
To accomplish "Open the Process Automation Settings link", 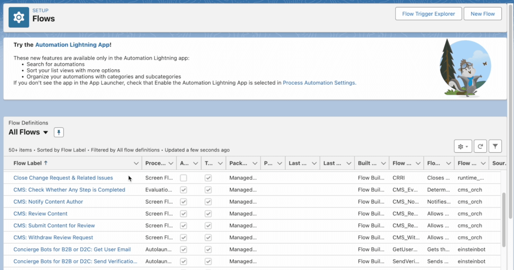I will (x=319, y=83).
